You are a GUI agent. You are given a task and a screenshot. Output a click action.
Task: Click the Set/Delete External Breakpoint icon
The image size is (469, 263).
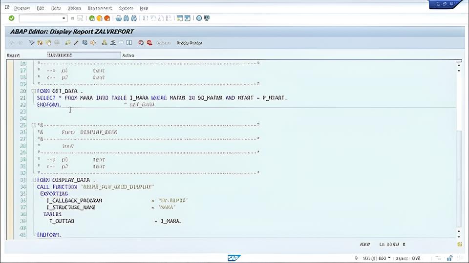pyautogui.click(x=149, y=43)
